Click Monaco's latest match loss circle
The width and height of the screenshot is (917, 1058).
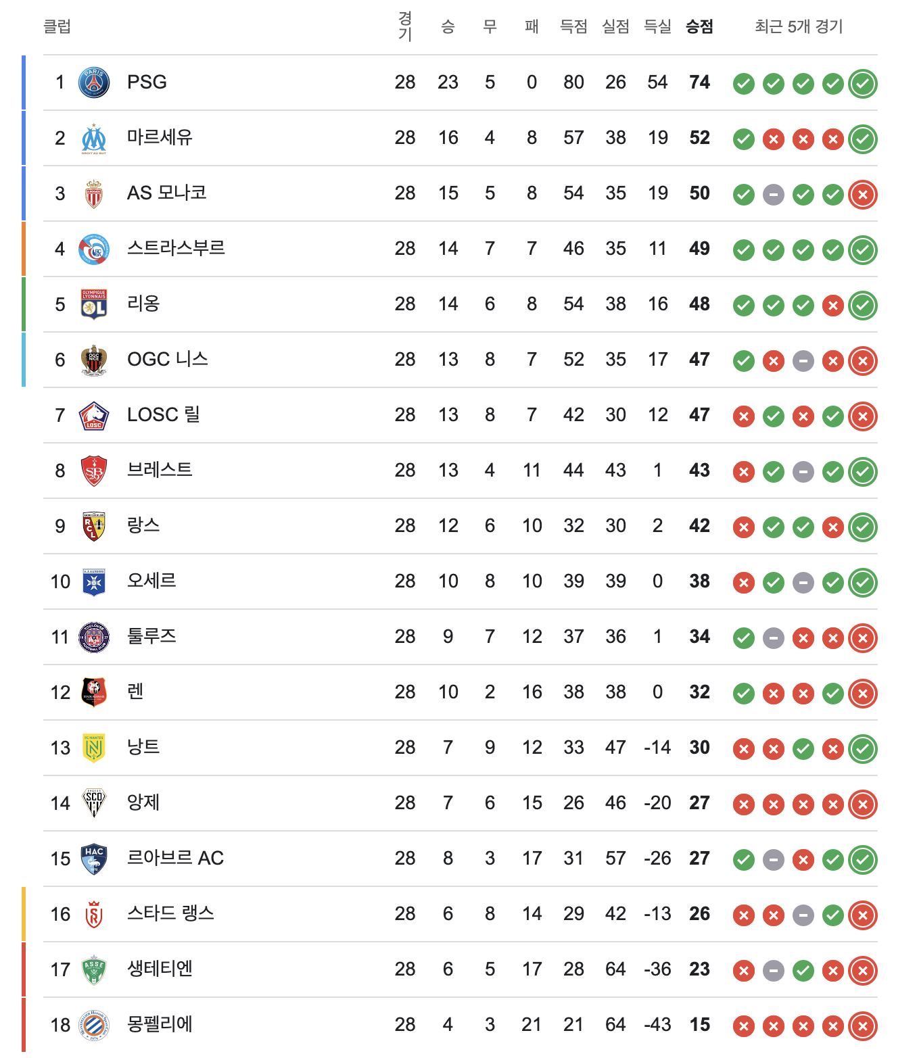863,195
